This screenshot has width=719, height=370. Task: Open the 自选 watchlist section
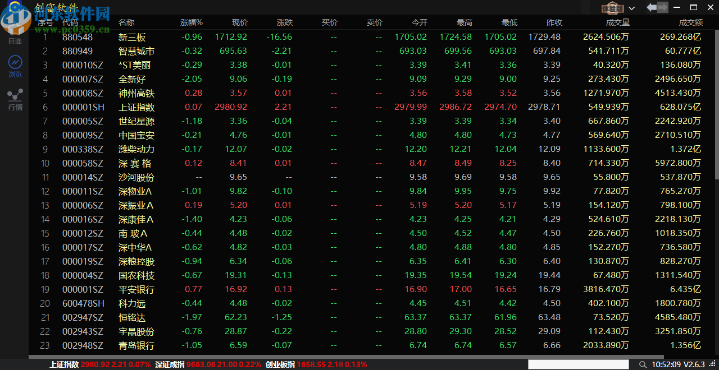click(15, 40)
